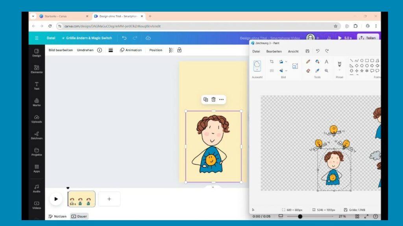Pick the Eraser tool in Paint
The image size is (403, 226).
[308, 71]
